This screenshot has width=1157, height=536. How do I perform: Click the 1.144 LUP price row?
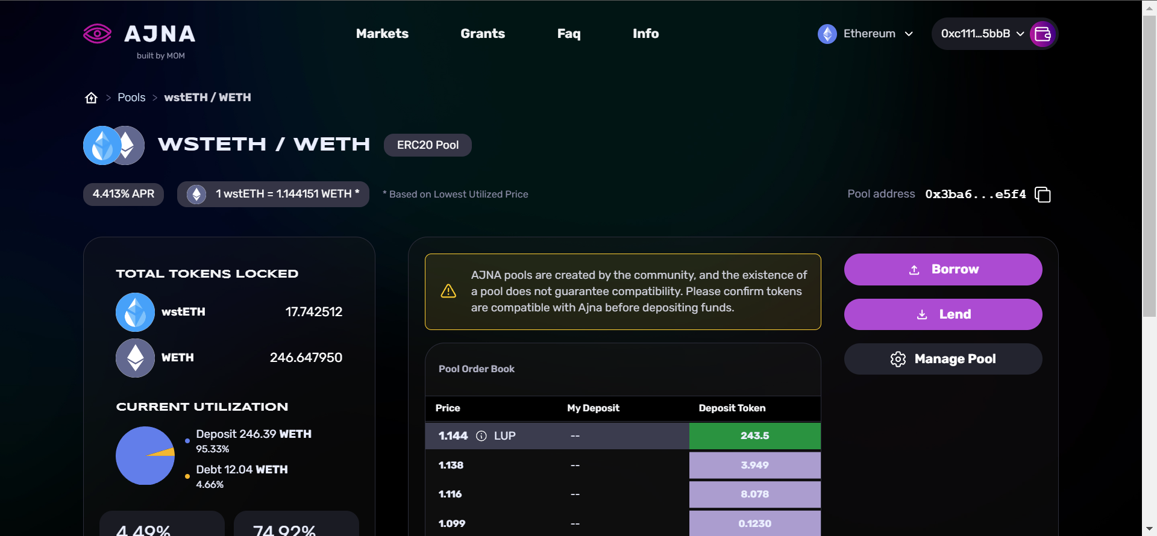[623, 436]
